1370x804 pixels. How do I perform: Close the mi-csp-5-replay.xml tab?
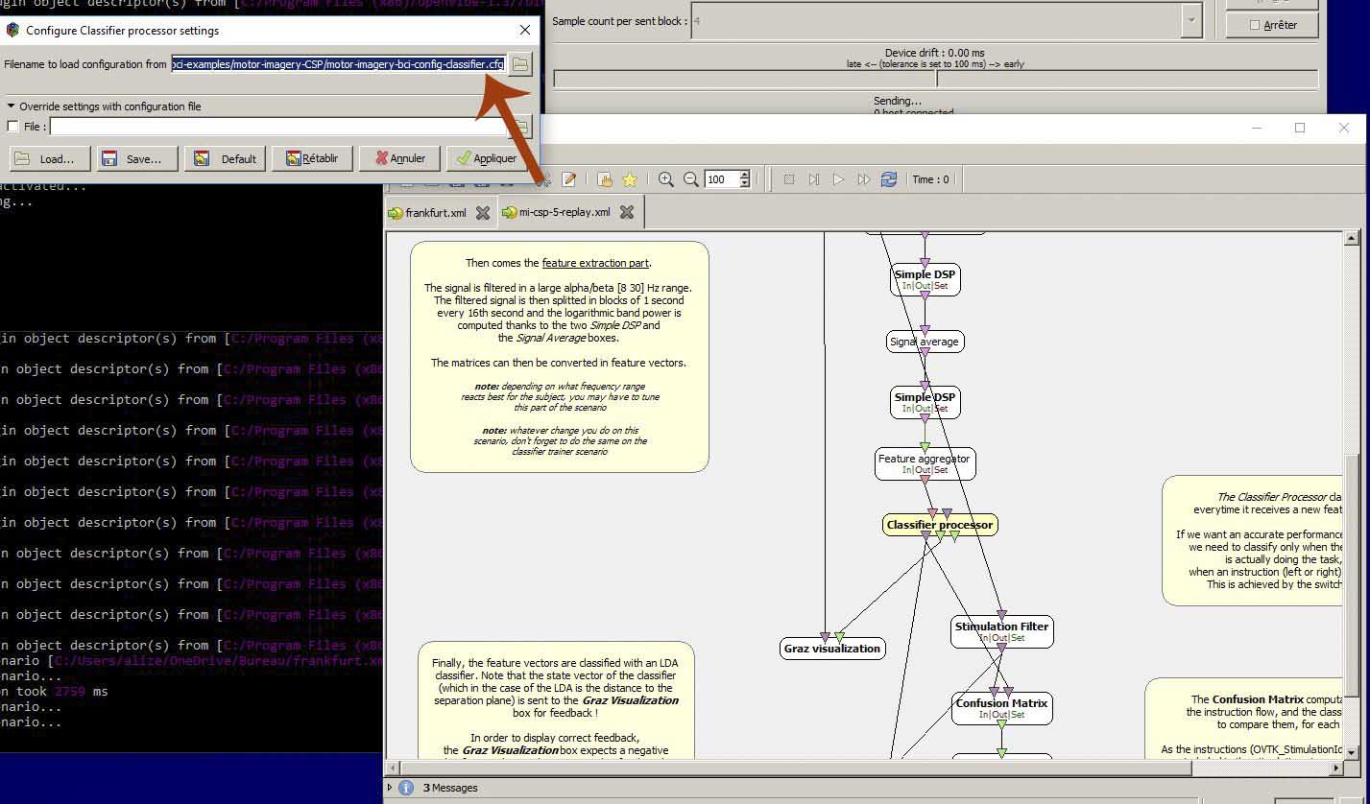(627, 212)
